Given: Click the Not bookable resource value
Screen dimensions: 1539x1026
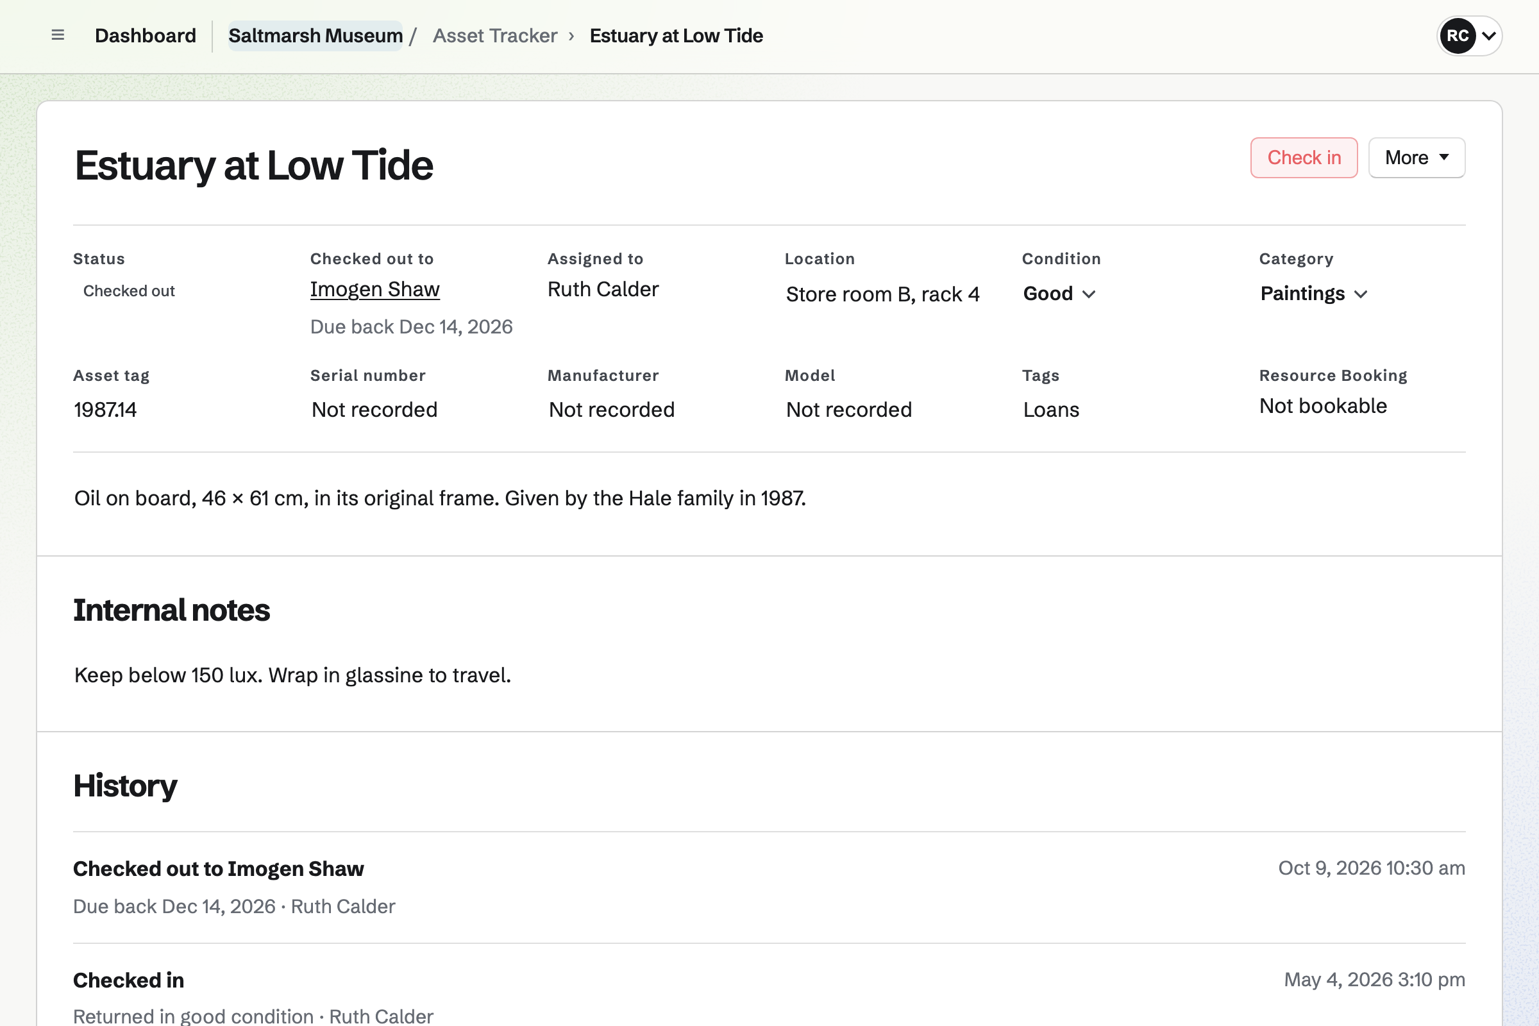Looking at the screenshot, I should click(x=1323, y=406).
